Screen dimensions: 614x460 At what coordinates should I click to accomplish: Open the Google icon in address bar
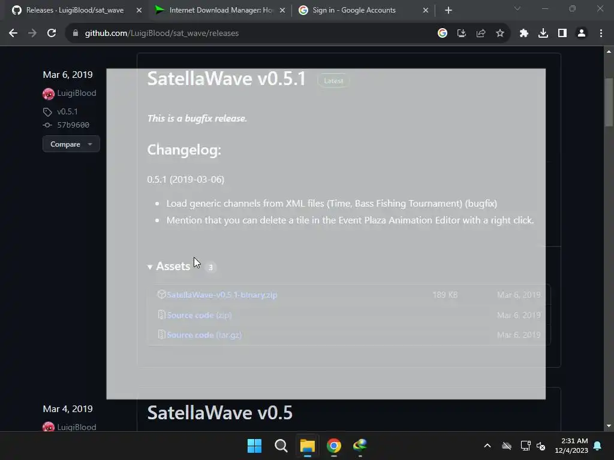pos(443,34)
